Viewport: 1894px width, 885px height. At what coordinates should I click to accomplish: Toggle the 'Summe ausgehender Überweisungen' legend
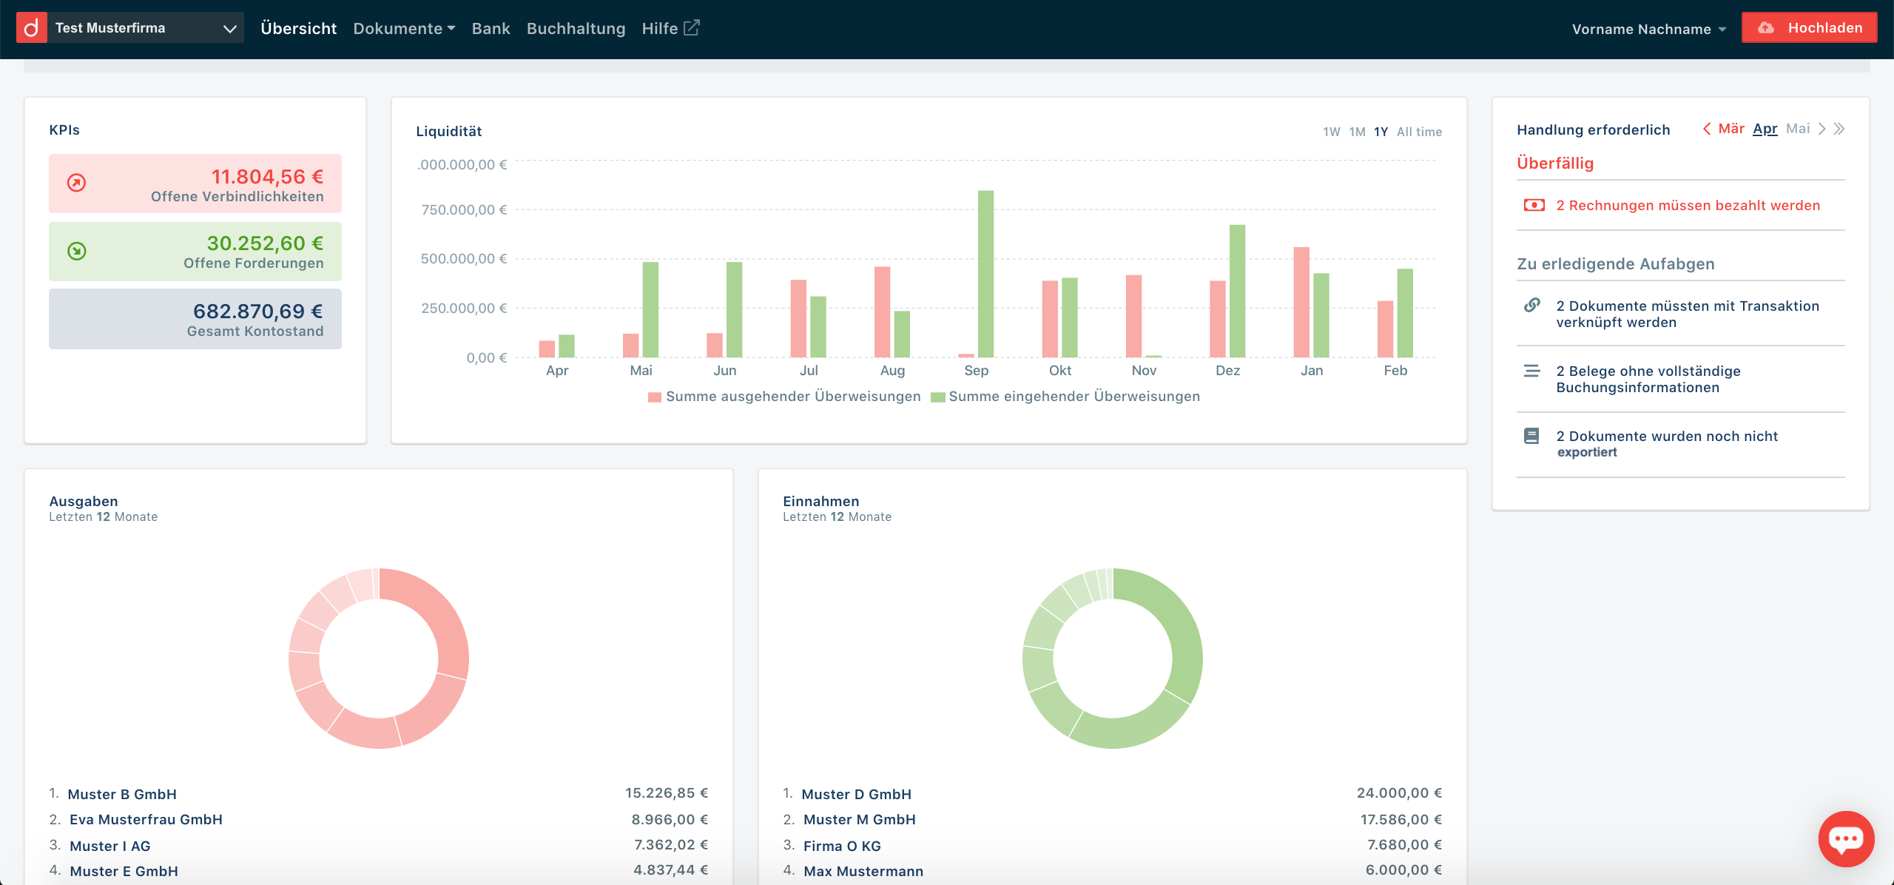(x=784, y=396)
